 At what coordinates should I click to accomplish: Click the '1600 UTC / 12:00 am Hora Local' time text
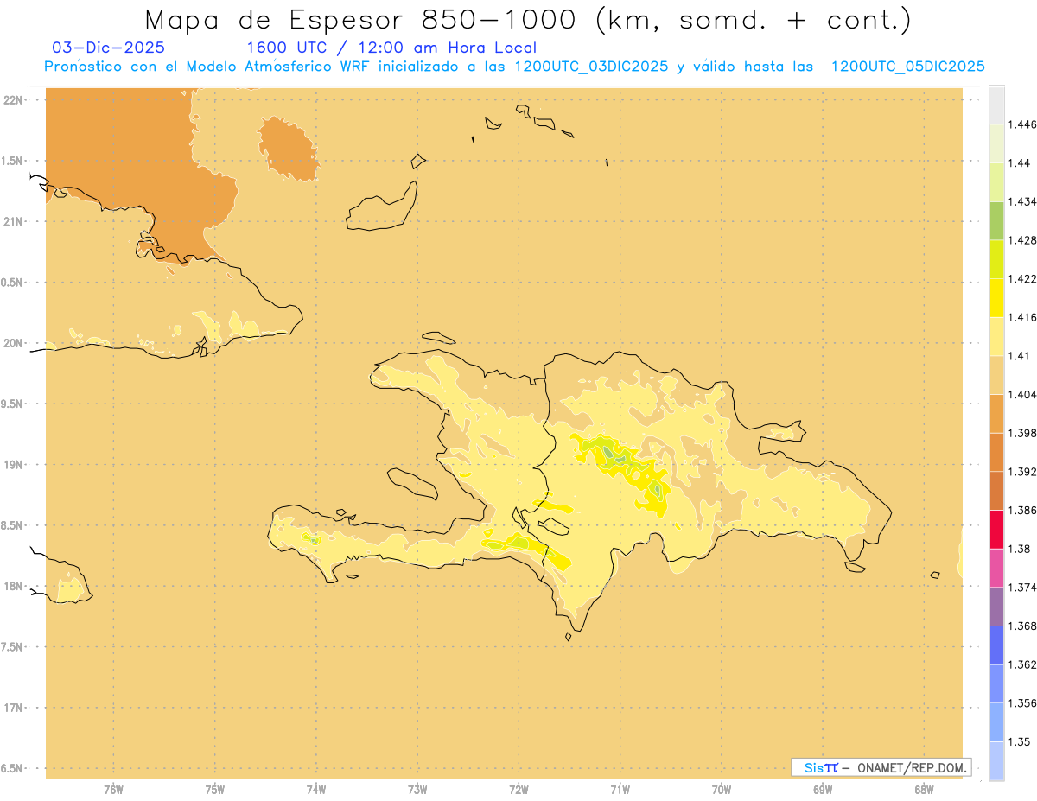pos(391,48)
